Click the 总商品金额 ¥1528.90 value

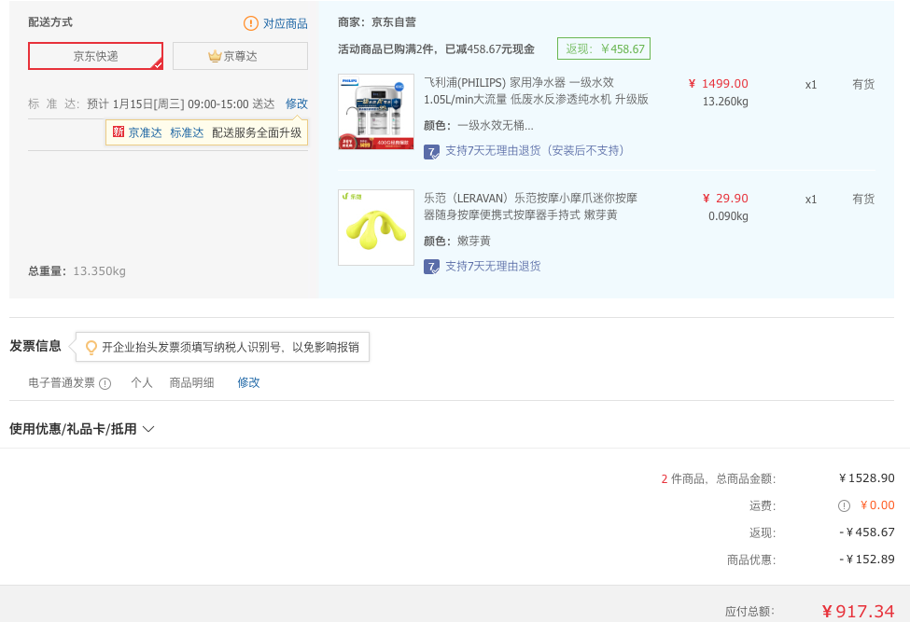pos(867,478)
